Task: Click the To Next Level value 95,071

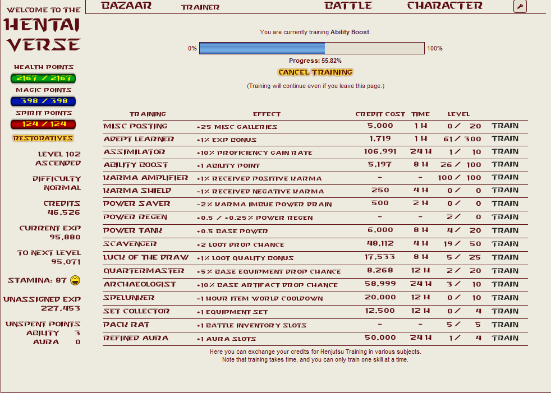Action: (66, 262)
